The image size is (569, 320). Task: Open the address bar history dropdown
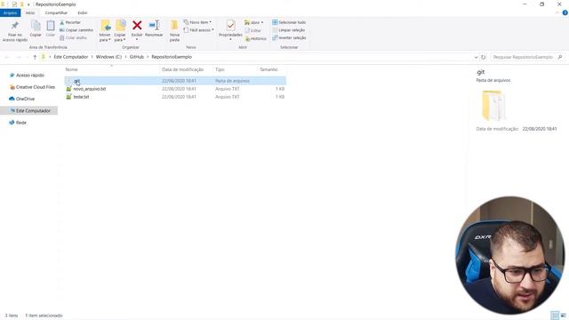coord(476,57)
